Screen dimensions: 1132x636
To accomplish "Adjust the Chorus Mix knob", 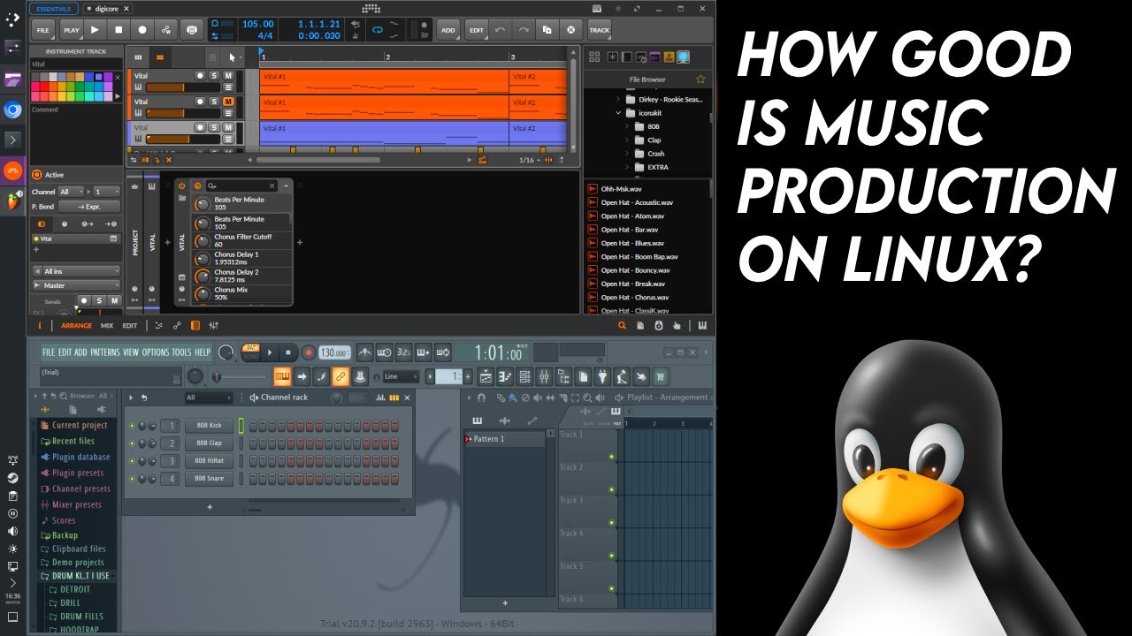I will click(x=203, y=294).
